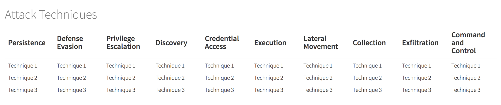Open Technique 2 under Collection
The height and width of the screenshot is (105, 501).
(367, 78)
